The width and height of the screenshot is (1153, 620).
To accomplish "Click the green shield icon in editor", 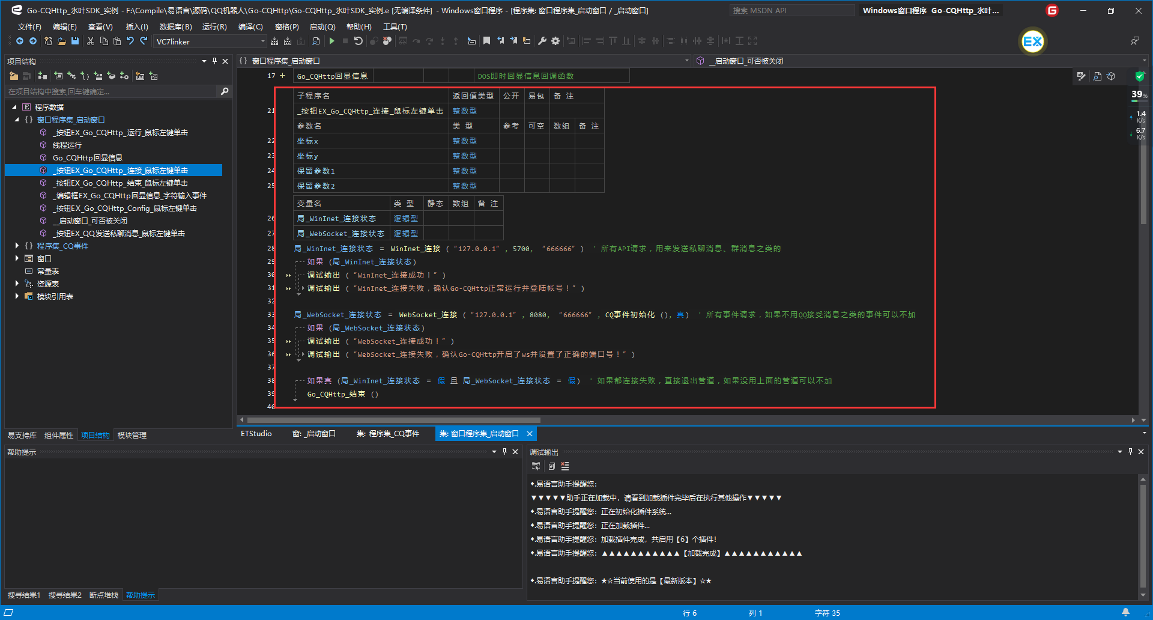I will click(1140, 76).
